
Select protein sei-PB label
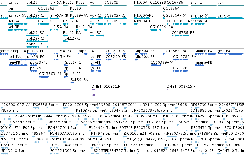click(15, 62)
